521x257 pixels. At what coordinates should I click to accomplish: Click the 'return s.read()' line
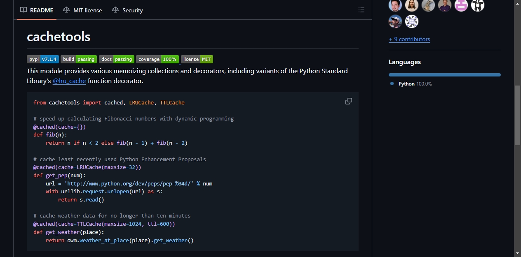(x=81, y=200)
